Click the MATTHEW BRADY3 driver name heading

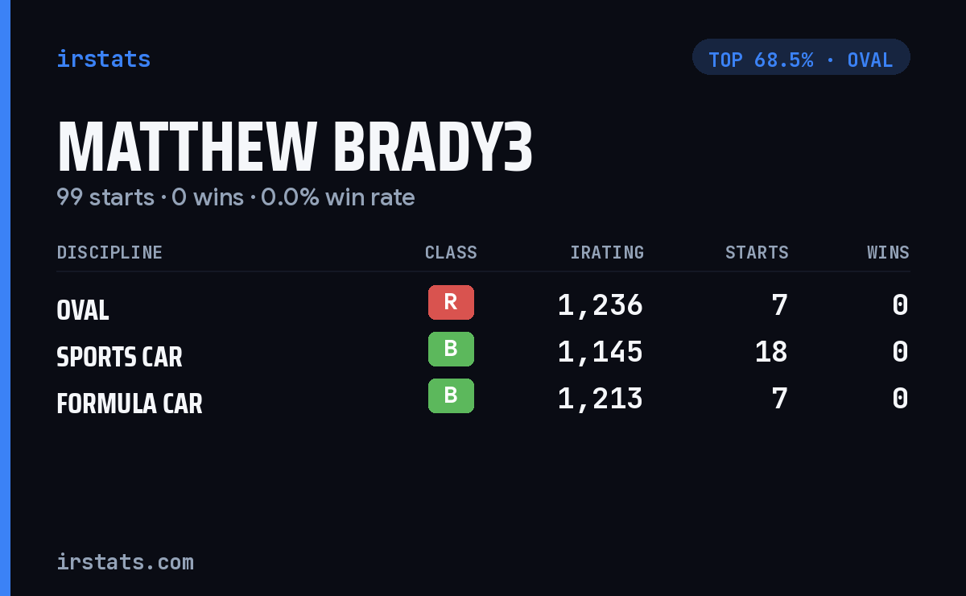point(295,147)
